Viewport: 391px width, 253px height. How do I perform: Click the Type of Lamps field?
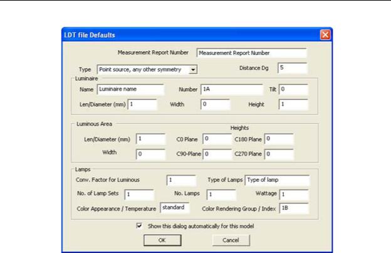pyautogui.click(x=278, y=180)
